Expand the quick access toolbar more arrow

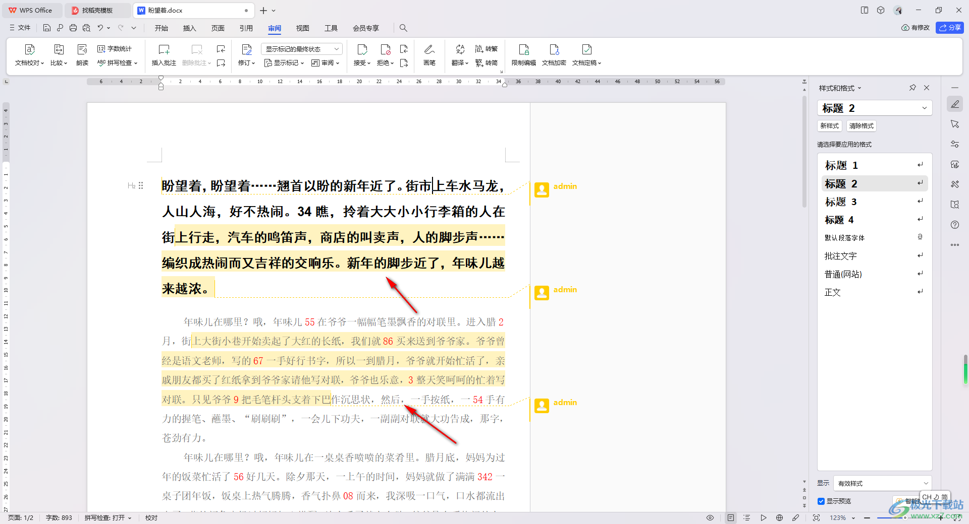134,28
